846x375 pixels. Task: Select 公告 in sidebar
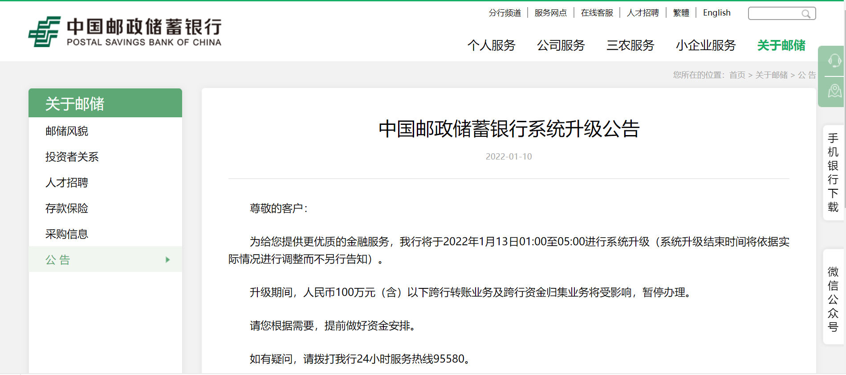[106, 259]
